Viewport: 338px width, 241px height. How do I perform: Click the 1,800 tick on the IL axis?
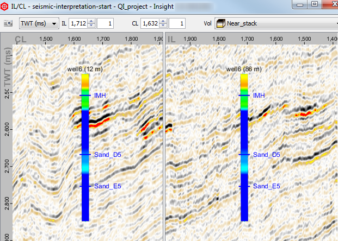[x=219, y=39]
